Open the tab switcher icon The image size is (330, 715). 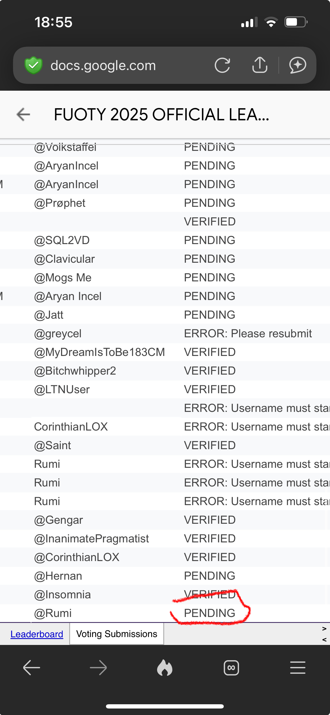coord(231,668)
